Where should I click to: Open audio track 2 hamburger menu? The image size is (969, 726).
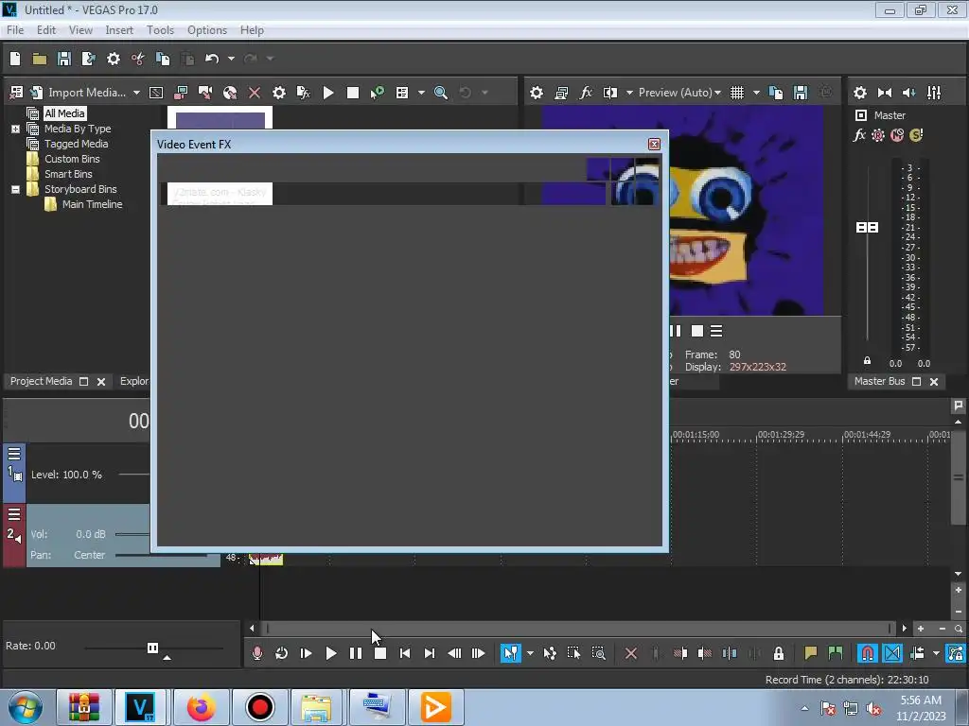[14, 515]
